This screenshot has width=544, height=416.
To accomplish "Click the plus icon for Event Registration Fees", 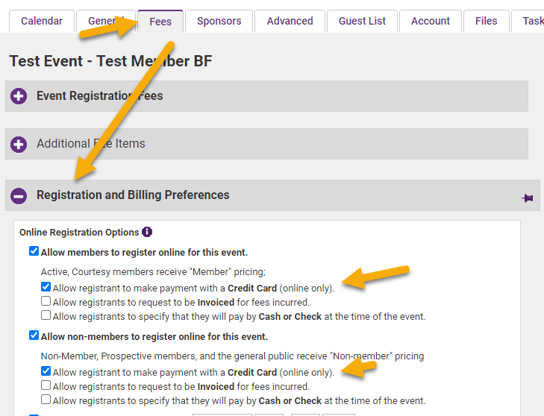I will point(19,96).
